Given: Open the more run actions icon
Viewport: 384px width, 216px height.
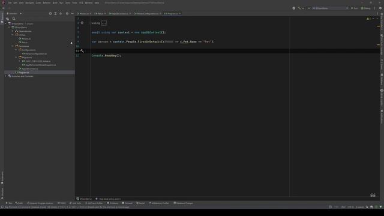Looking at the screenshot, I should [374, 8].
